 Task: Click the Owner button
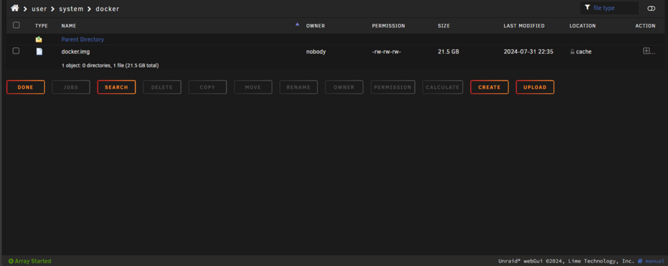click(x=344, y=87)
